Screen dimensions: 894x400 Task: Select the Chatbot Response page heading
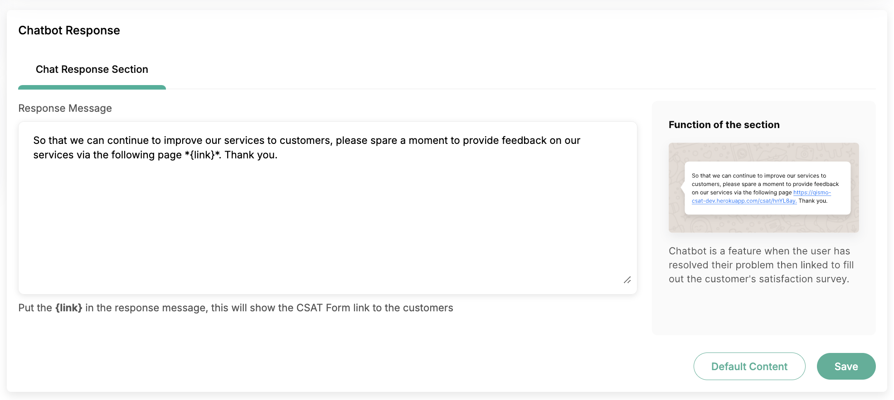[69, 30]
